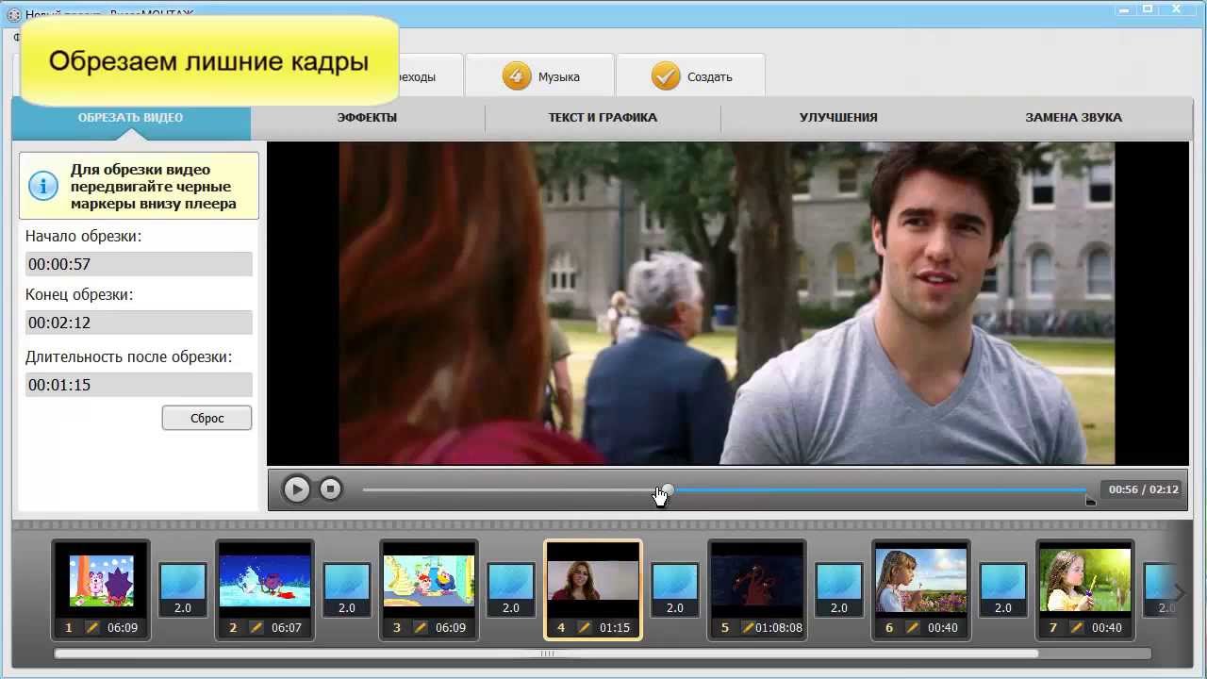Click the blue info icon in the hint box

(x=43, y=186)
